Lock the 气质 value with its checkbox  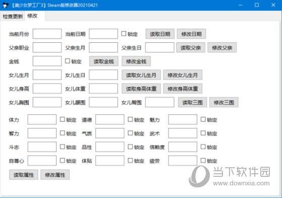click(x=130, y=133)
